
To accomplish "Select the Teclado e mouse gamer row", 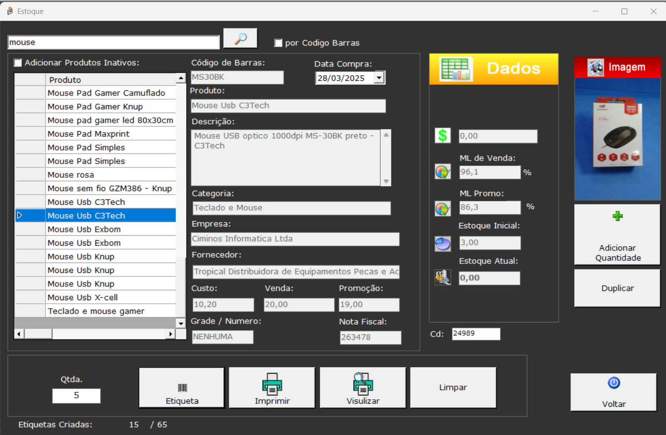I will click(96, 311).
